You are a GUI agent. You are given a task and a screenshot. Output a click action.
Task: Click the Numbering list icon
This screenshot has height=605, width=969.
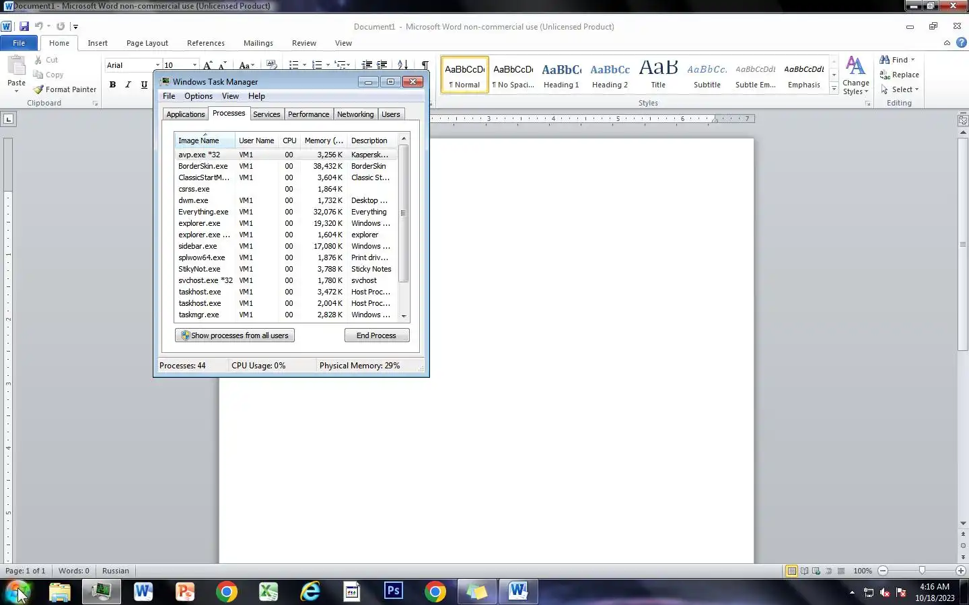coord(317,65)
